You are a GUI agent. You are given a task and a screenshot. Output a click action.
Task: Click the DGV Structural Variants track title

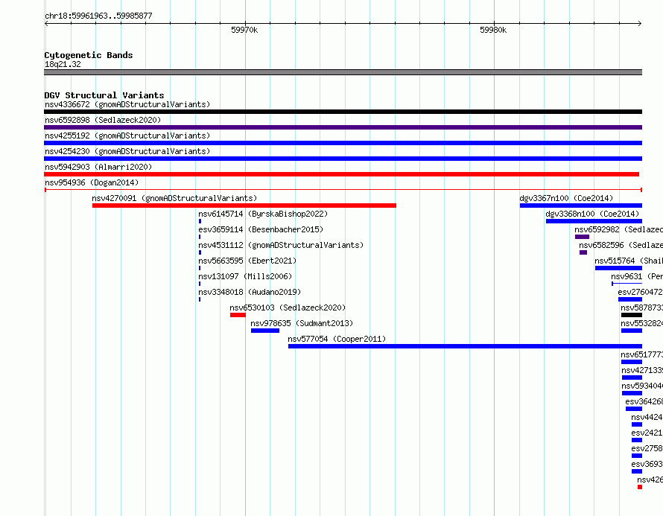click(104, 95)
